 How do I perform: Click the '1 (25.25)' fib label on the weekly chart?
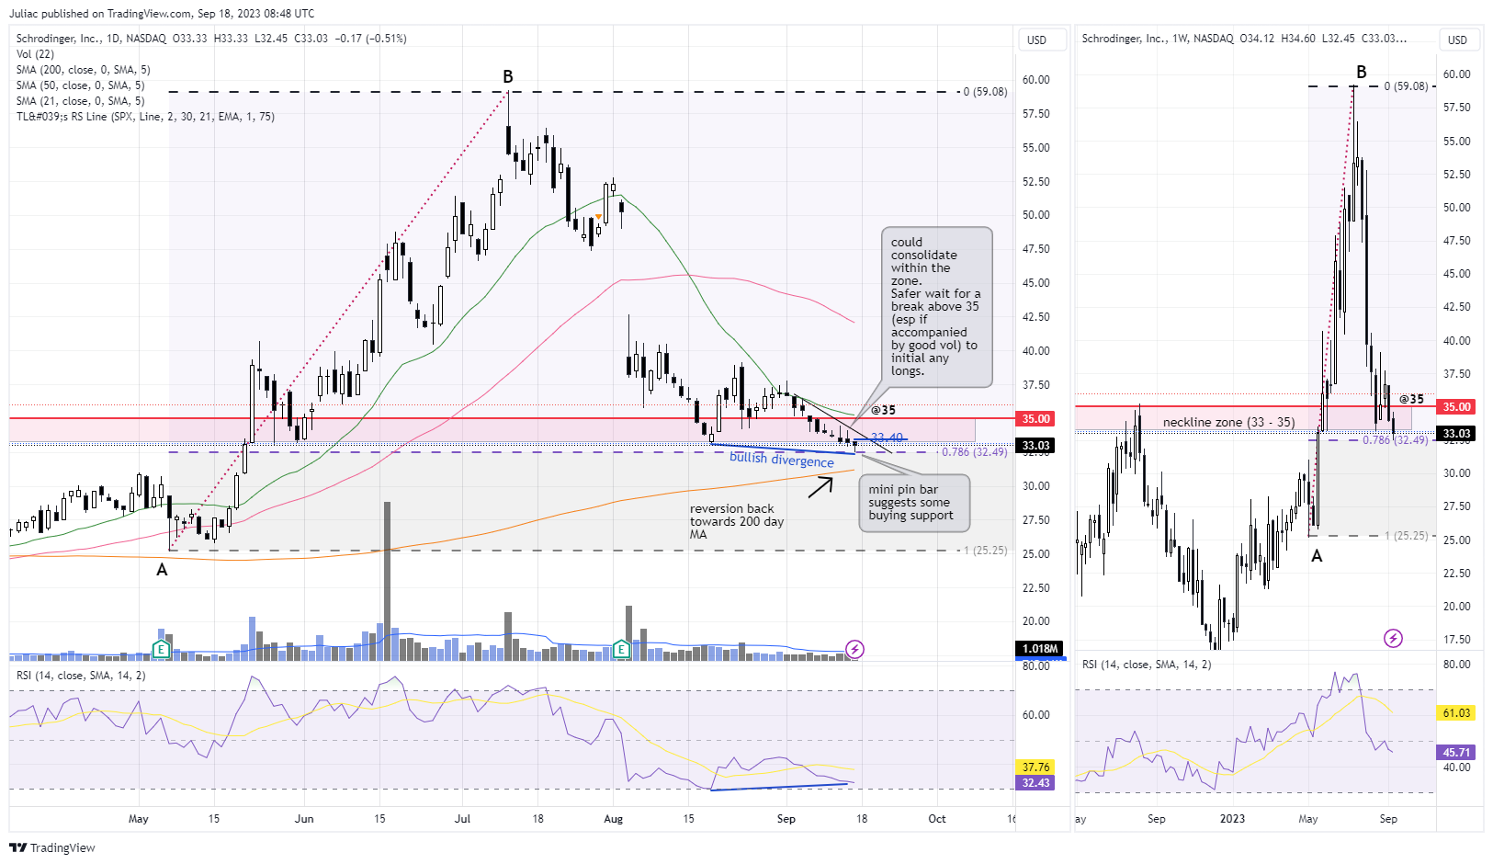coord(1406,536)
